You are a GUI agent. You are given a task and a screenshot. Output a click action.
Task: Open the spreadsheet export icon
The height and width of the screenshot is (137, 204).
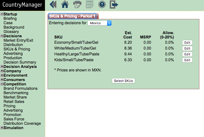click(90, 4)
